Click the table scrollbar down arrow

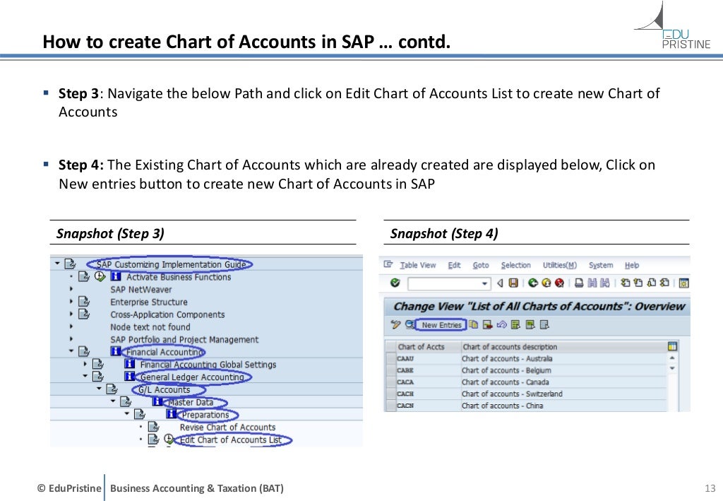pyautogui.click(x=672, y=369)
